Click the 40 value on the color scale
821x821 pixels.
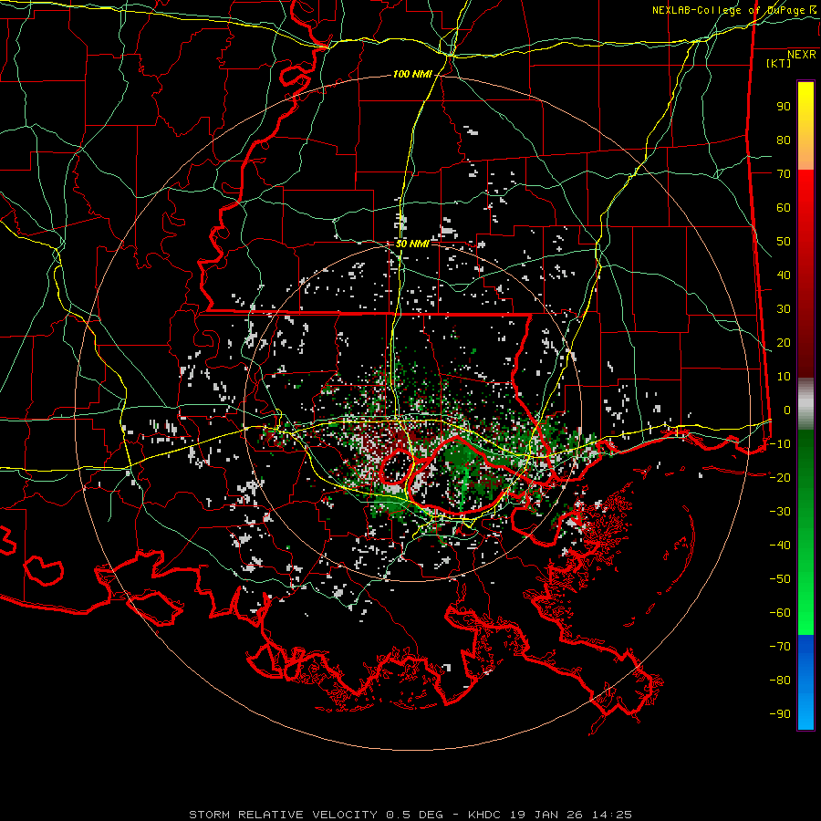[784, 275]
